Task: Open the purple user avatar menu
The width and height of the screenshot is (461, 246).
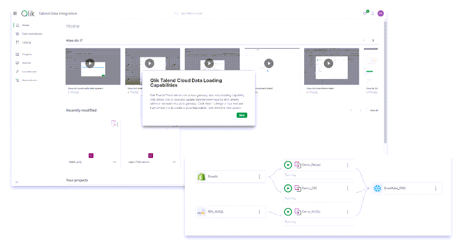Action: pyautogui.click(x=381, y=13)
